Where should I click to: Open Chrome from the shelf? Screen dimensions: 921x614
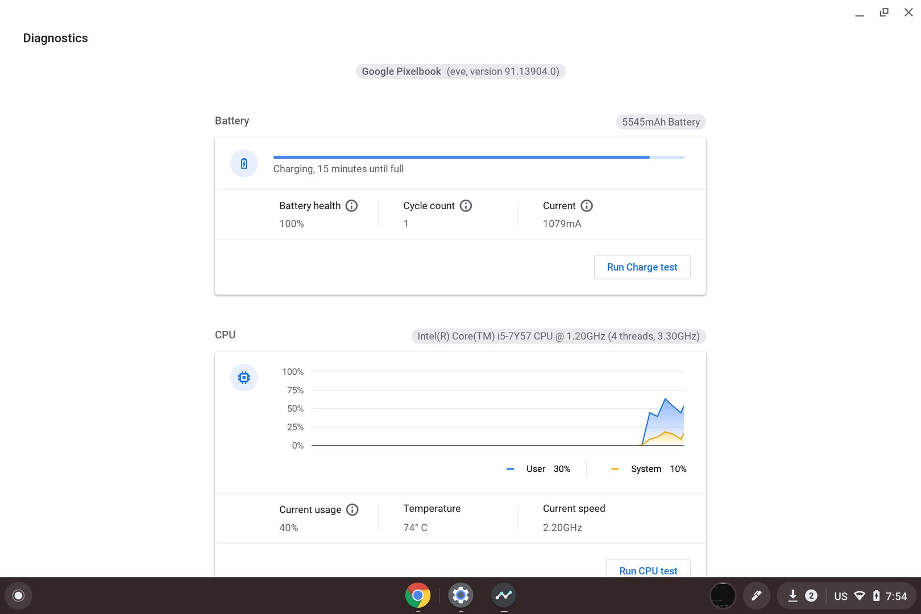coord(418,595)
